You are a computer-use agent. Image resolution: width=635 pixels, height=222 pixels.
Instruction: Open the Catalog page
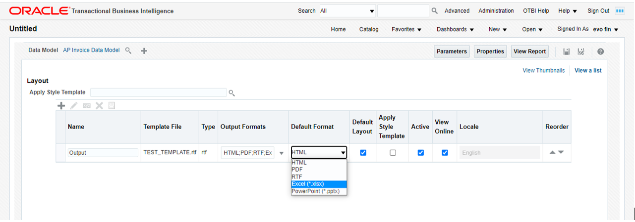[369, 29]
